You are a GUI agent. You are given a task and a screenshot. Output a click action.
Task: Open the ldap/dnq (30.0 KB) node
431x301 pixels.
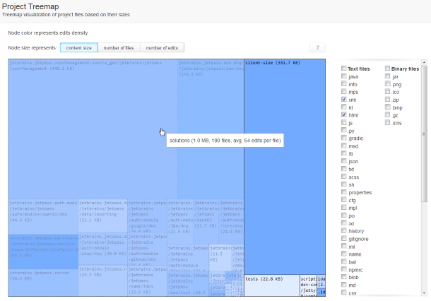pyautogui.click(x=102, y=249)
